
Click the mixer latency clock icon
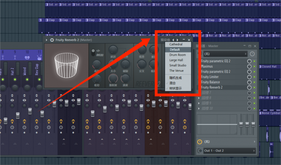tap(252, 54)
